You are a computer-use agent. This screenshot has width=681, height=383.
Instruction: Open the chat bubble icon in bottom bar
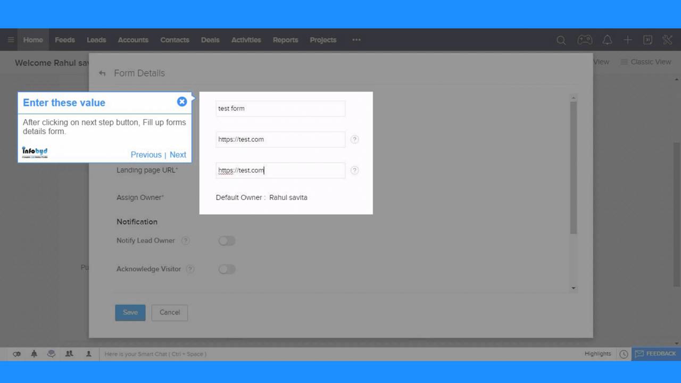[x=51, y=354]
